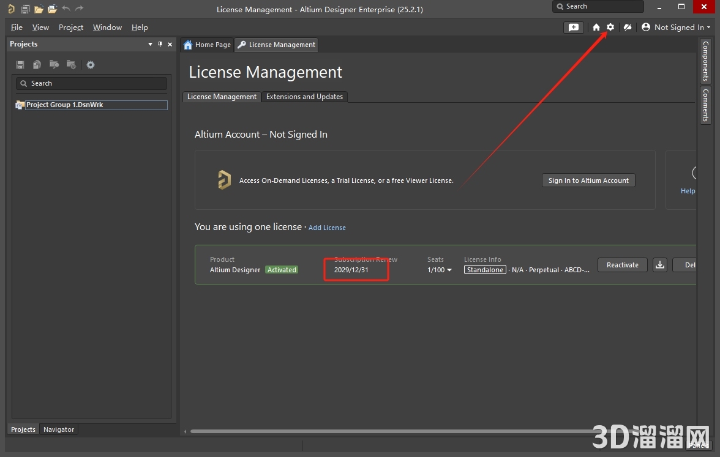Open the File menu

coord(17,28)
